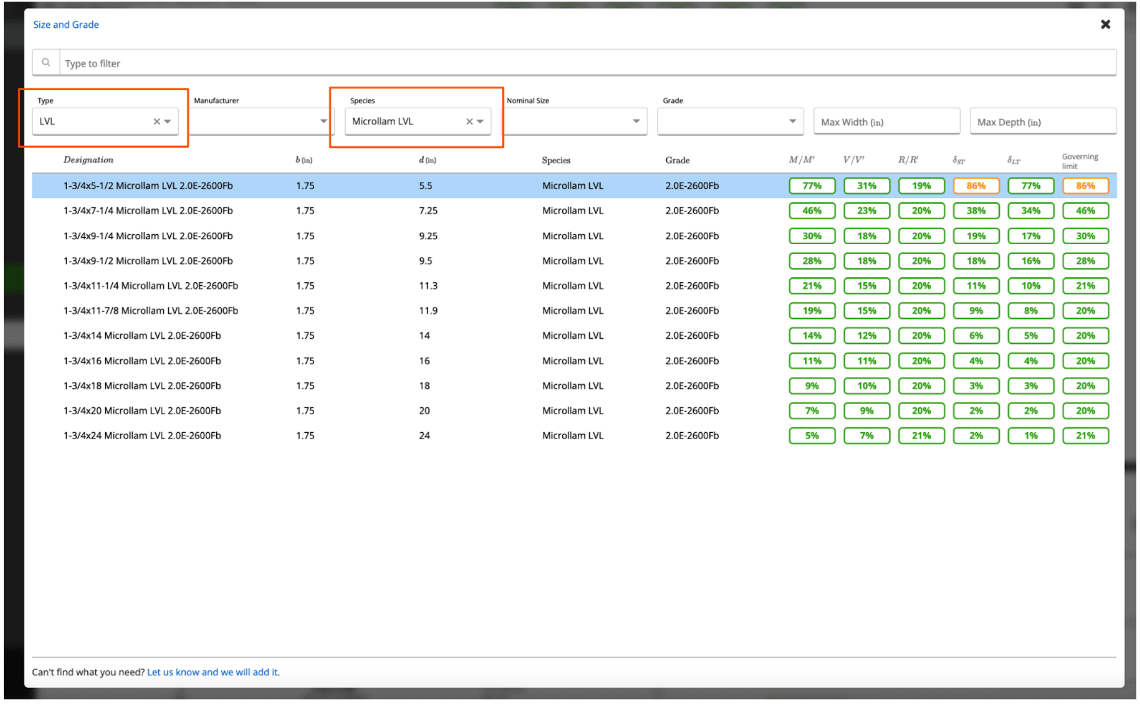Sort by b (in) column header
Screen dimensions: 1140x704
(304, 160)
